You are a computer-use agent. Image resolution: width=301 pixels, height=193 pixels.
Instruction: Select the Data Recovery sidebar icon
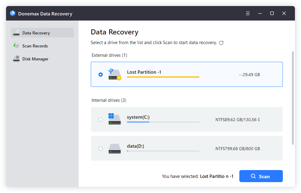point(16,33)
